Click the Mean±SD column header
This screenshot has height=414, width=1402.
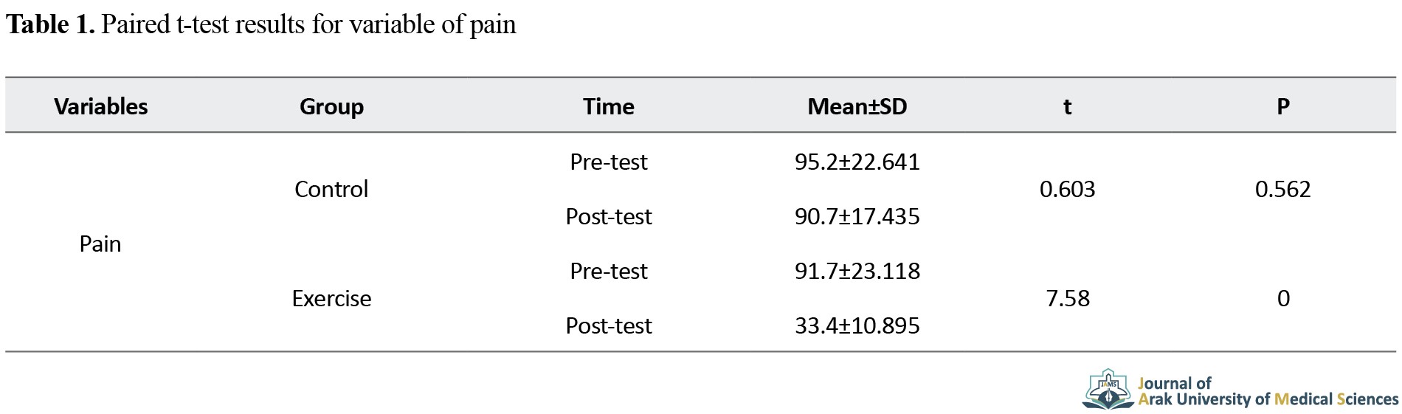pos(857,106)
